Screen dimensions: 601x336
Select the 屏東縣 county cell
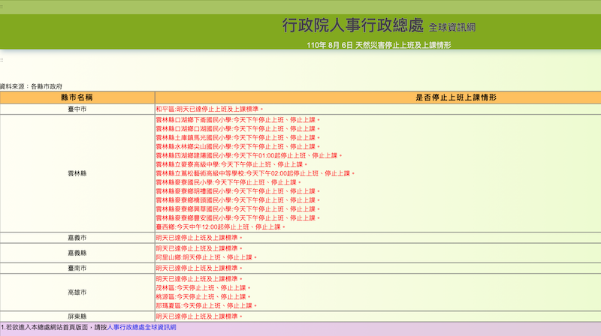[77, 316]
